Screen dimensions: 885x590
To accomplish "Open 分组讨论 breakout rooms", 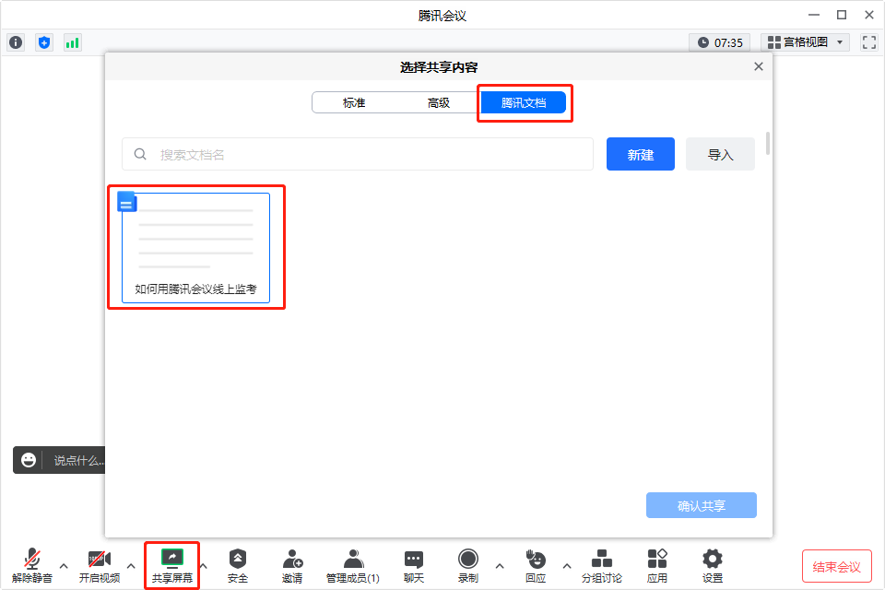I will (602, 566).
